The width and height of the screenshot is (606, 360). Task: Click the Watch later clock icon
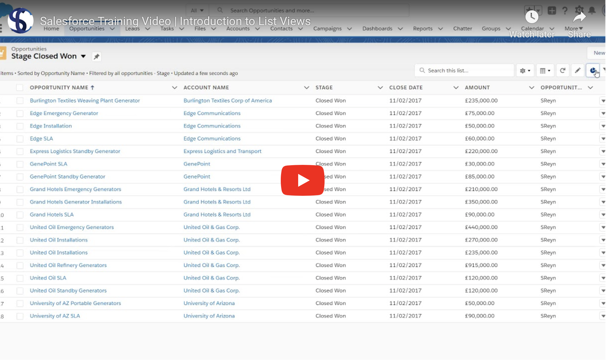tap(532, 17)
